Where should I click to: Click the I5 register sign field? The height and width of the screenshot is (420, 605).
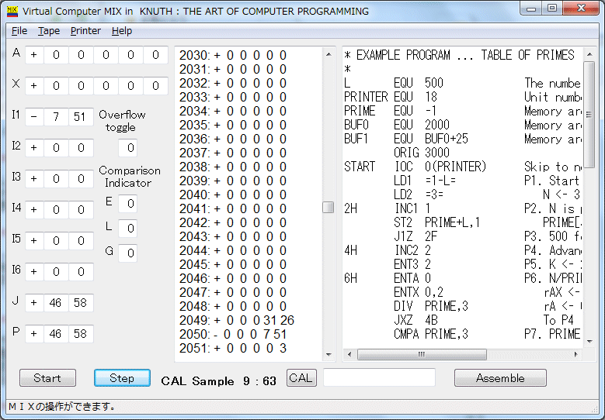click(34, 240)
